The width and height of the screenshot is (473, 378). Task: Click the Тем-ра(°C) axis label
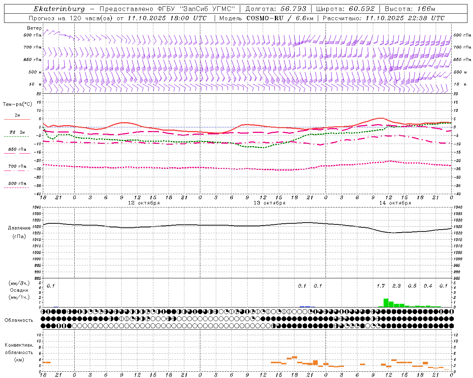tap(17, 104)
